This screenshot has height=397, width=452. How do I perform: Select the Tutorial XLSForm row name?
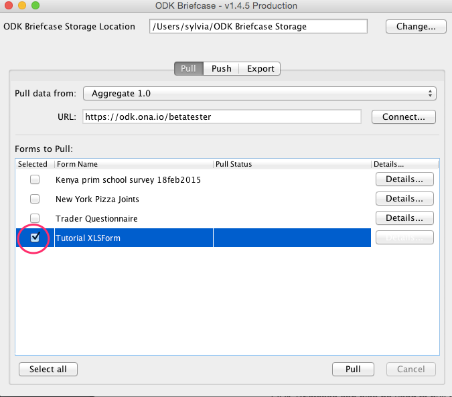click(88, 238)
